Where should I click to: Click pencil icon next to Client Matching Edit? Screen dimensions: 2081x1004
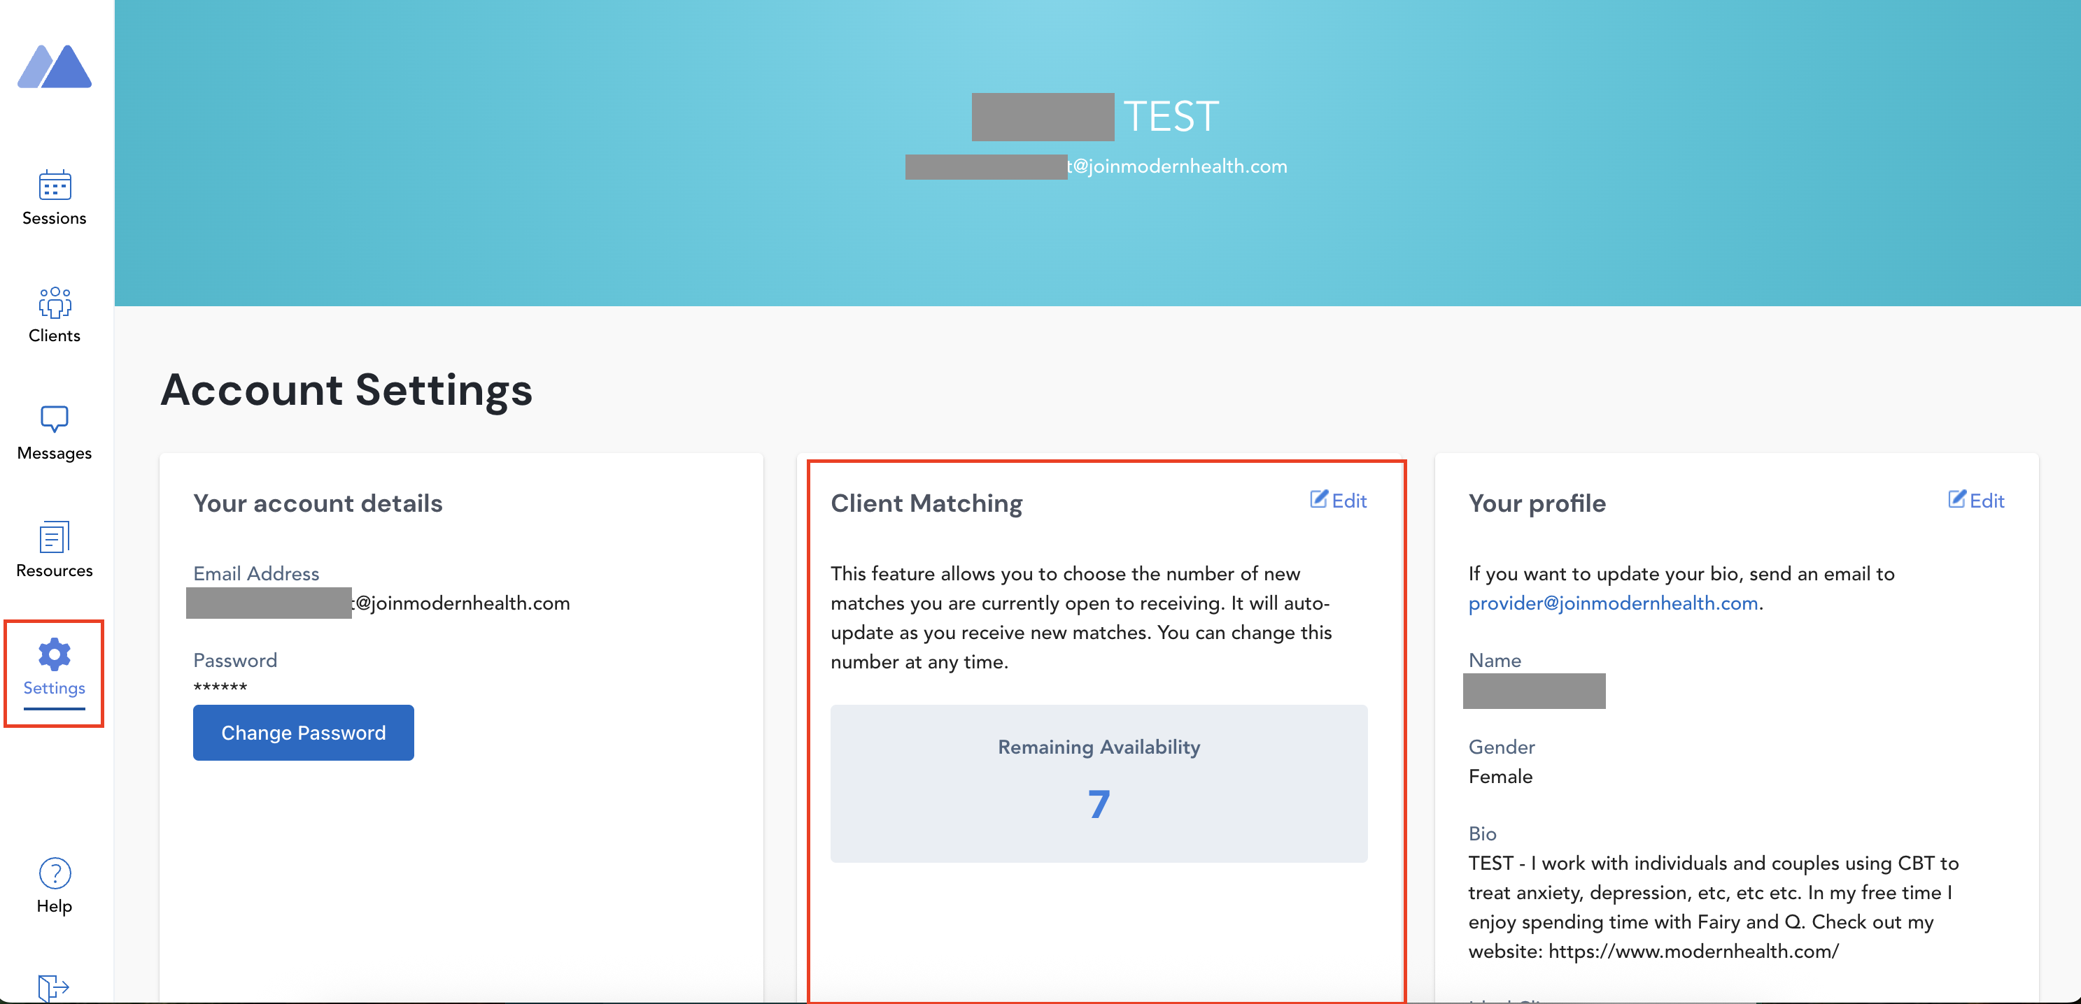pos(1318,499)
